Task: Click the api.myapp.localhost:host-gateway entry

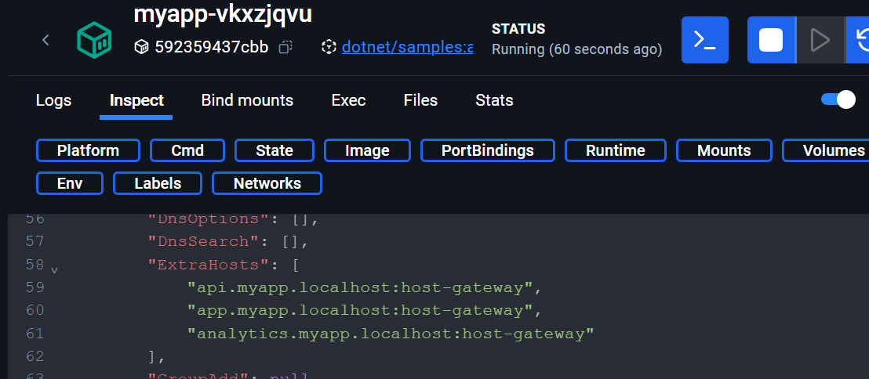Action: (360, 287)
